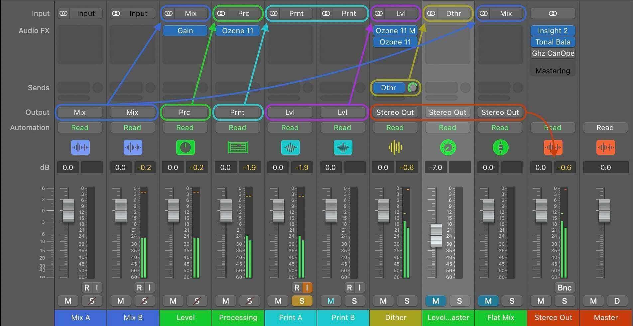Viewport: 633px width, 326px height.
Task: Solo the Print A channel
Action: click(x=302, y=301)
